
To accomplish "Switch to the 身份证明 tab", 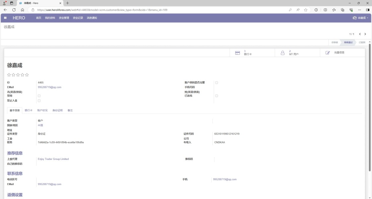I will click(57, 110).
